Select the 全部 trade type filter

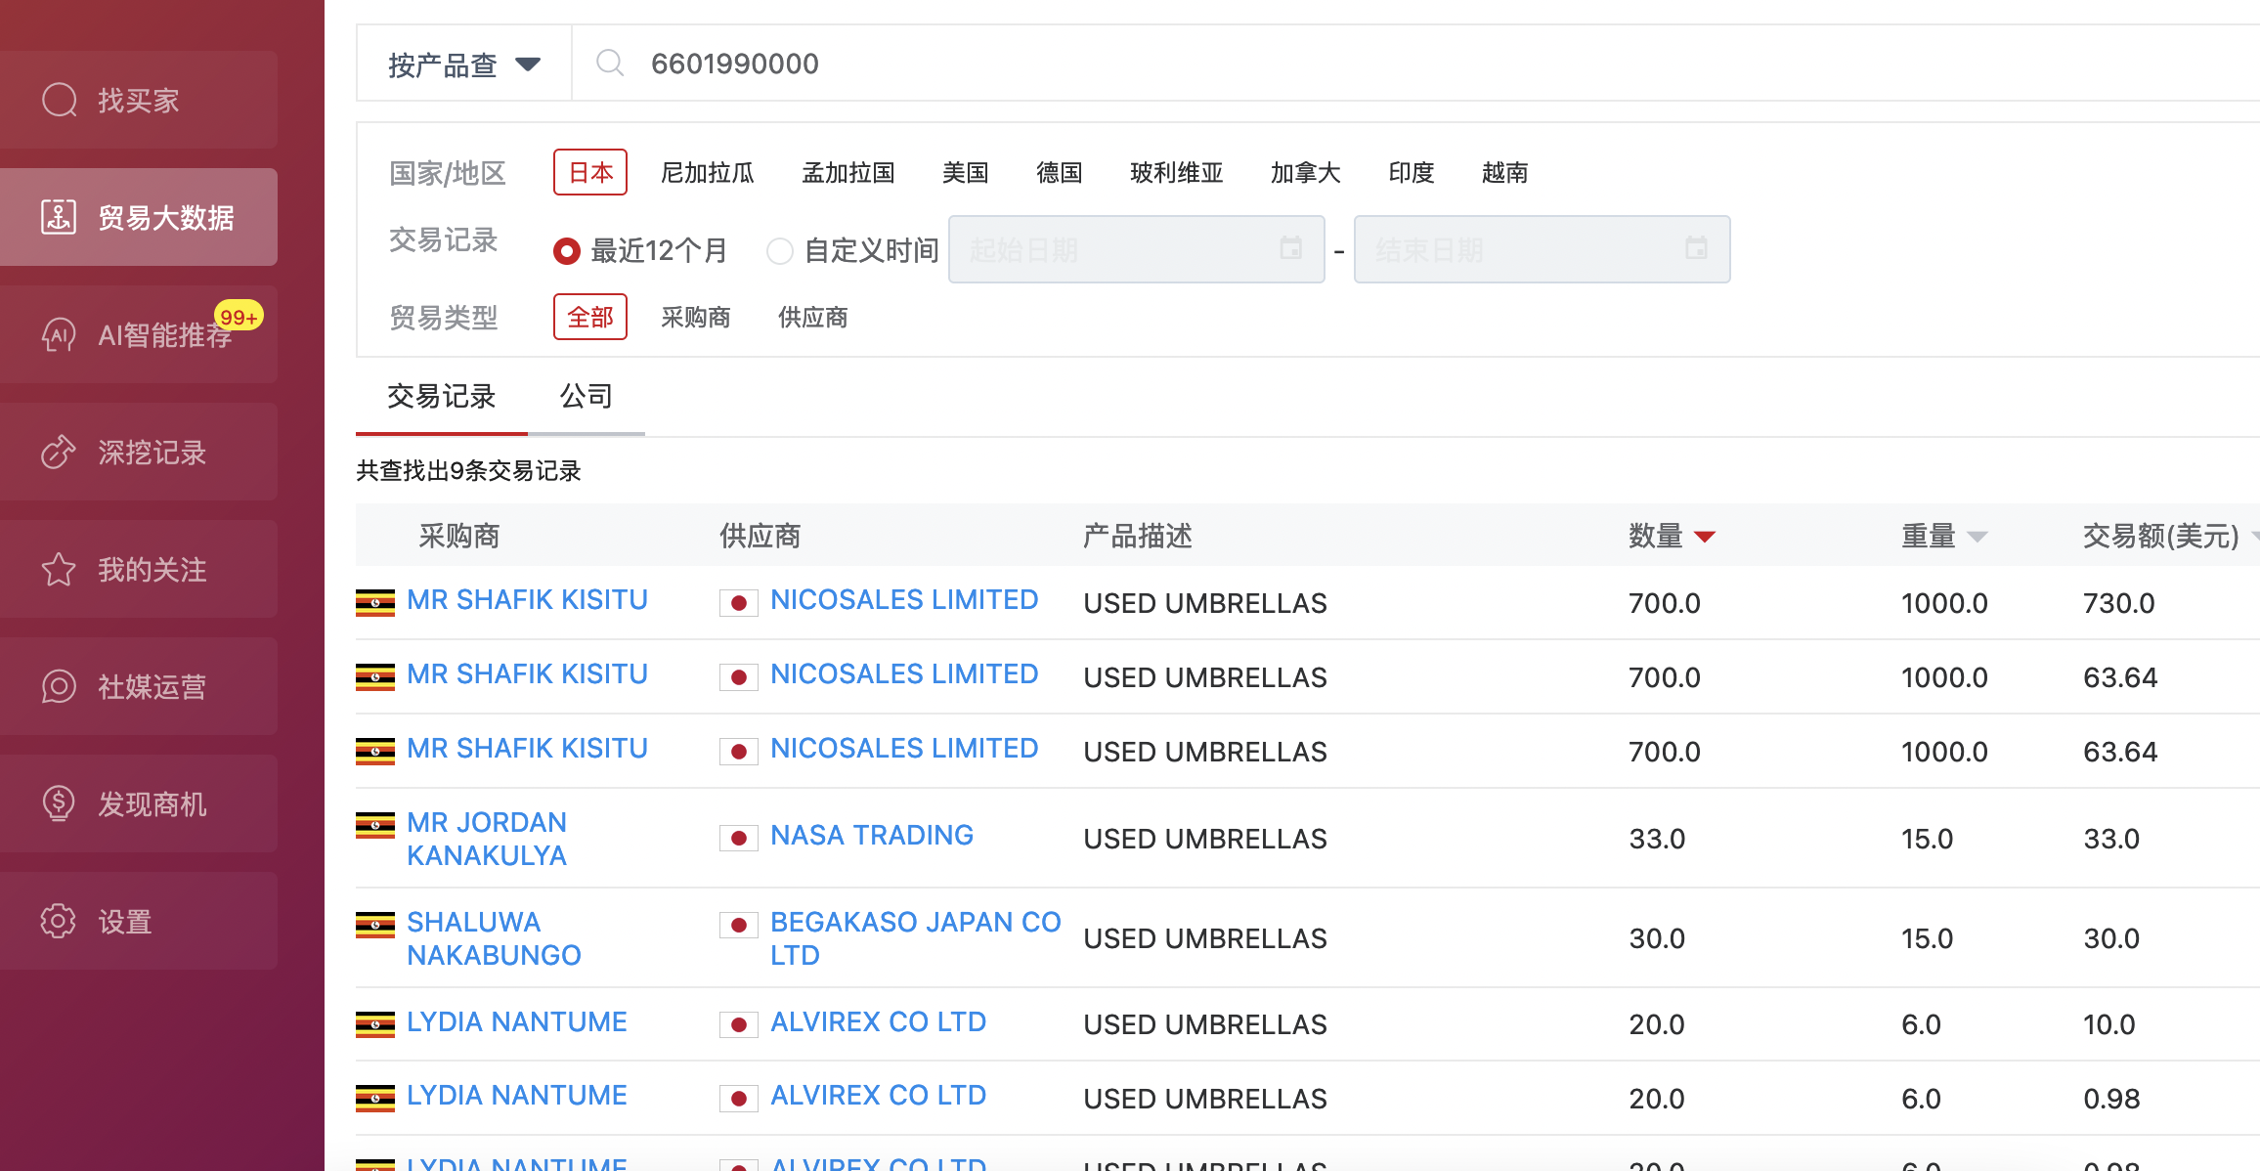point(589,316)
